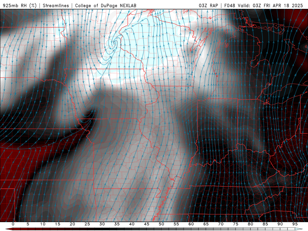Click the 15 label on color scale
This screenshot has width=308, height=231.
[57, 224]
